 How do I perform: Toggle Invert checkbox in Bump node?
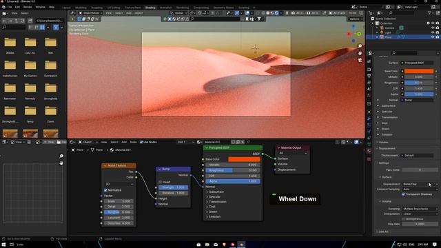[x=161, y=182]
